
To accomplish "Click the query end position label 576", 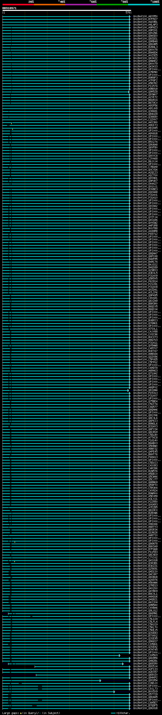I will [128, 12].
